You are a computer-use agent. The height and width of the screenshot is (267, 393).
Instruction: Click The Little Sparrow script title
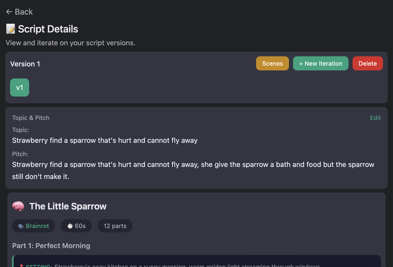click(x=68, y=206)
